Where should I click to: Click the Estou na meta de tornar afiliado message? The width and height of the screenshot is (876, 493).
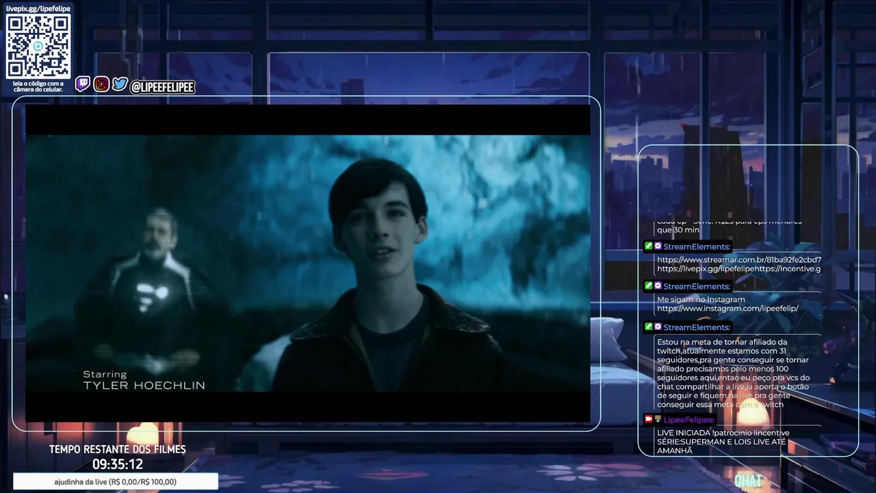click(733, 373)
